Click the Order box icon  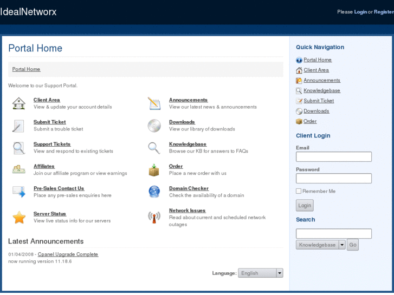point(154,170)
